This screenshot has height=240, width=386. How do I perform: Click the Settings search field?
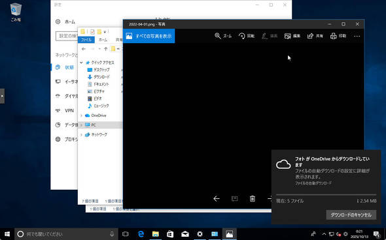tap(67, 36)
